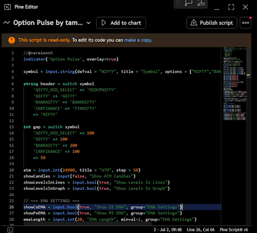Click the code minimap preview
Viewport: 257px width, 233px height.
[x=235, y=84]
